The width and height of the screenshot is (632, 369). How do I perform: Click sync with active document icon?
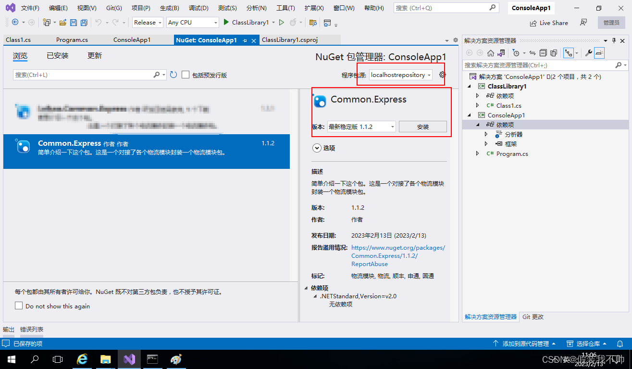tap(533, 53)
